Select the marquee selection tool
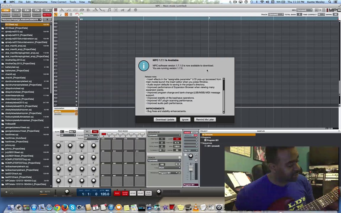341x213 pixels. pos(60,14)
